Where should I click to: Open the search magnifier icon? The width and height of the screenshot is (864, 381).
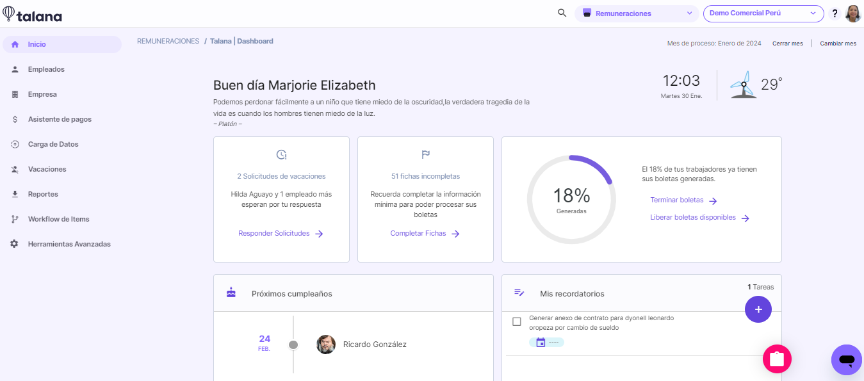[x=562, y=13]
